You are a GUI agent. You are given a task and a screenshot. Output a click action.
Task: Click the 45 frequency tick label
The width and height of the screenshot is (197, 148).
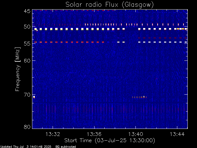[x=27, y=11]
